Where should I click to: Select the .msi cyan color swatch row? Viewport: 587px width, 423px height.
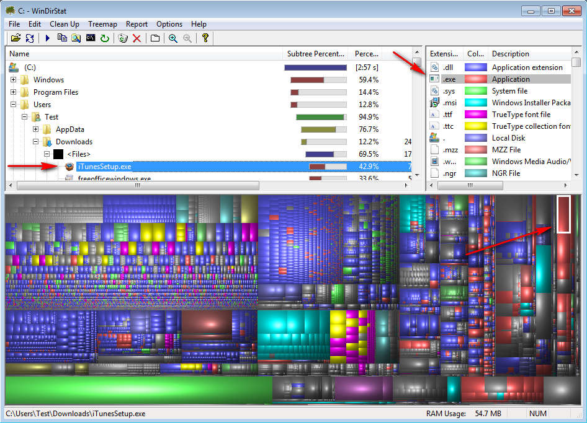(x=476, y=103)
